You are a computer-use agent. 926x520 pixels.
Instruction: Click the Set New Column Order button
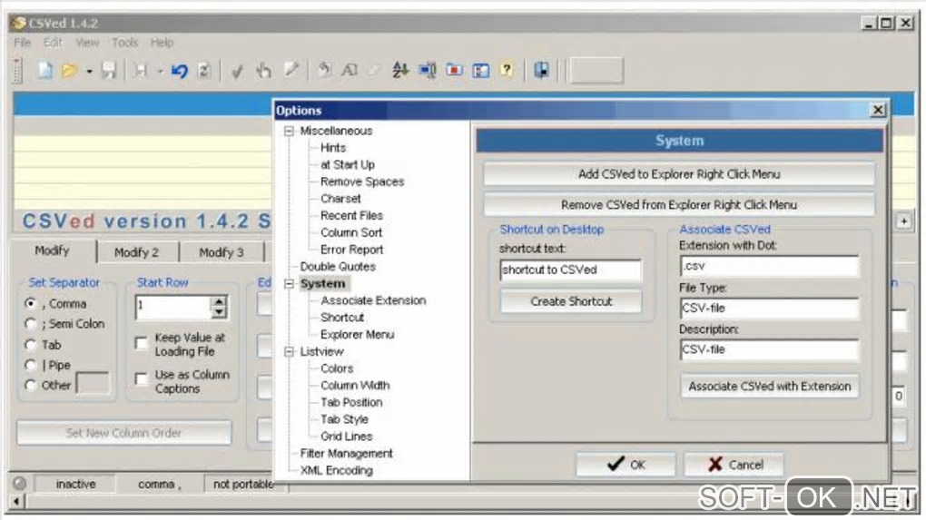click(124, 433)
